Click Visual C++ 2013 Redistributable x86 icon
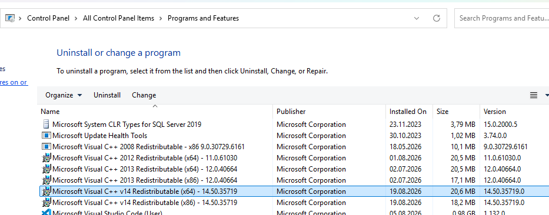The image size is (549, 215). click(x=46, y=180)
